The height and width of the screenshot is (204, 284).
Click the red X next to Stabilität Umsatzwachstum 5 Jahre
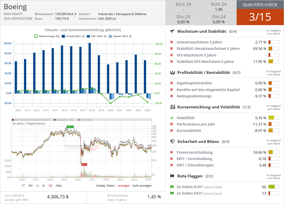tap(171, 49)
